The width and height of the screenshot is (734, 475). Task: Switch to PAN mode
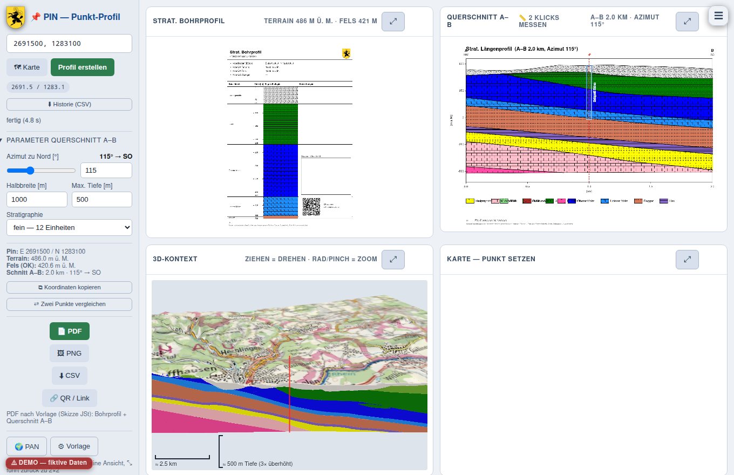click(27, 446)
